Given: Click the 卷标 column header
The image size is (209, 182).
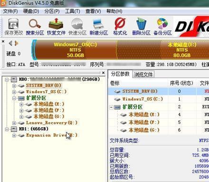Looking at the screenshot, I should pyautogui.click(x=138, y=83).
